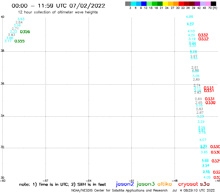Select the gray wave height 2.61
220x193 pixels.
[x=195, y=67]
